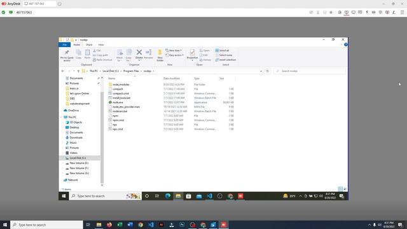Open Microsoft Edge on the remote taskbar

point(168,196)
